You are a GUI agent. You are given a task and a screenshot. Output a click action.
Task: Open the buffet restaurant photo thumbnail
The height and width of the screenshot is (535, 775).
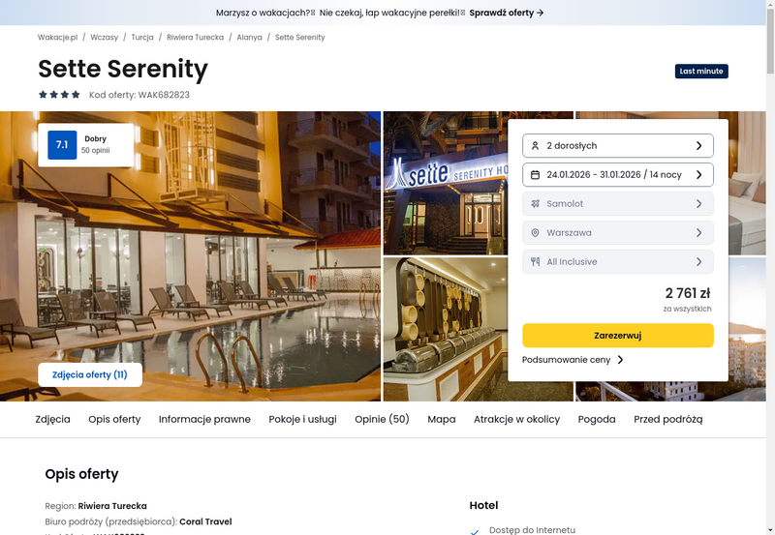tap(446, 329)
